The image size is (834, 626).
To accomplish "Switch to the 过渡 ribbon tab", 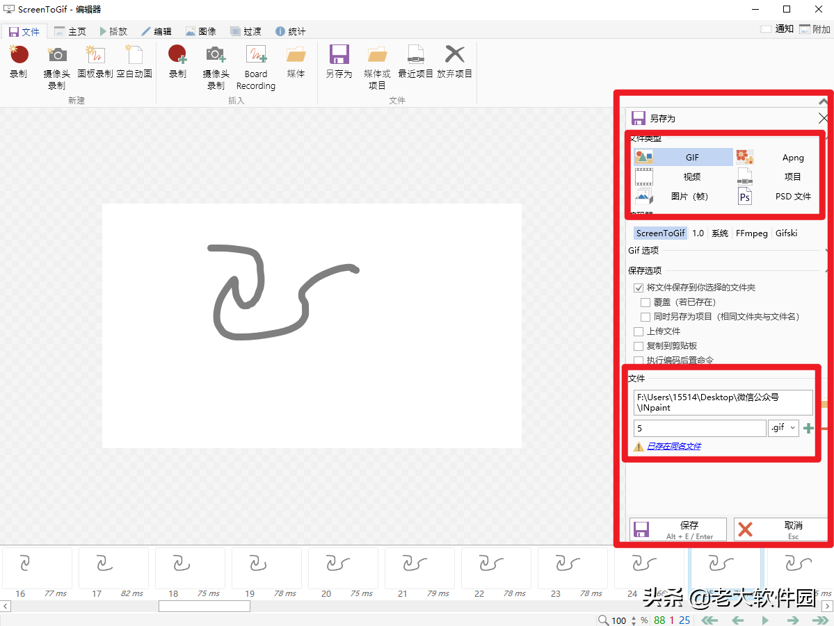I will [246, 31].
